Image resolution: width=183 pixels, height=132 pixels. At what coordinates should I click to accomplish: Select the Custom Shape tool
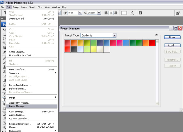coord(4,109)
